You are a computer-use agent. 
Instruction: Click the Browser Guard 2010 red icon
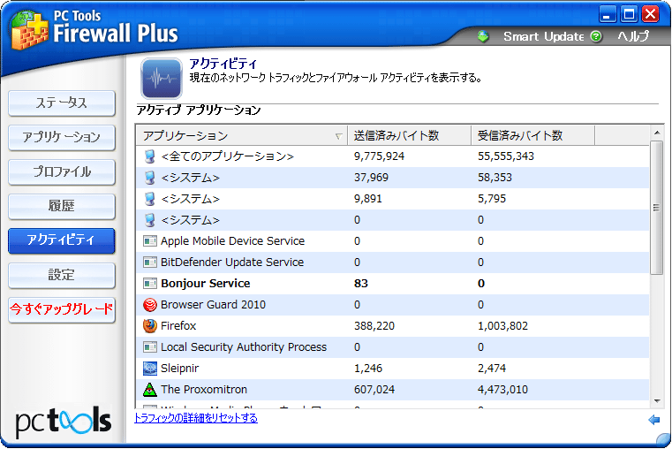[x=149, y=305]
